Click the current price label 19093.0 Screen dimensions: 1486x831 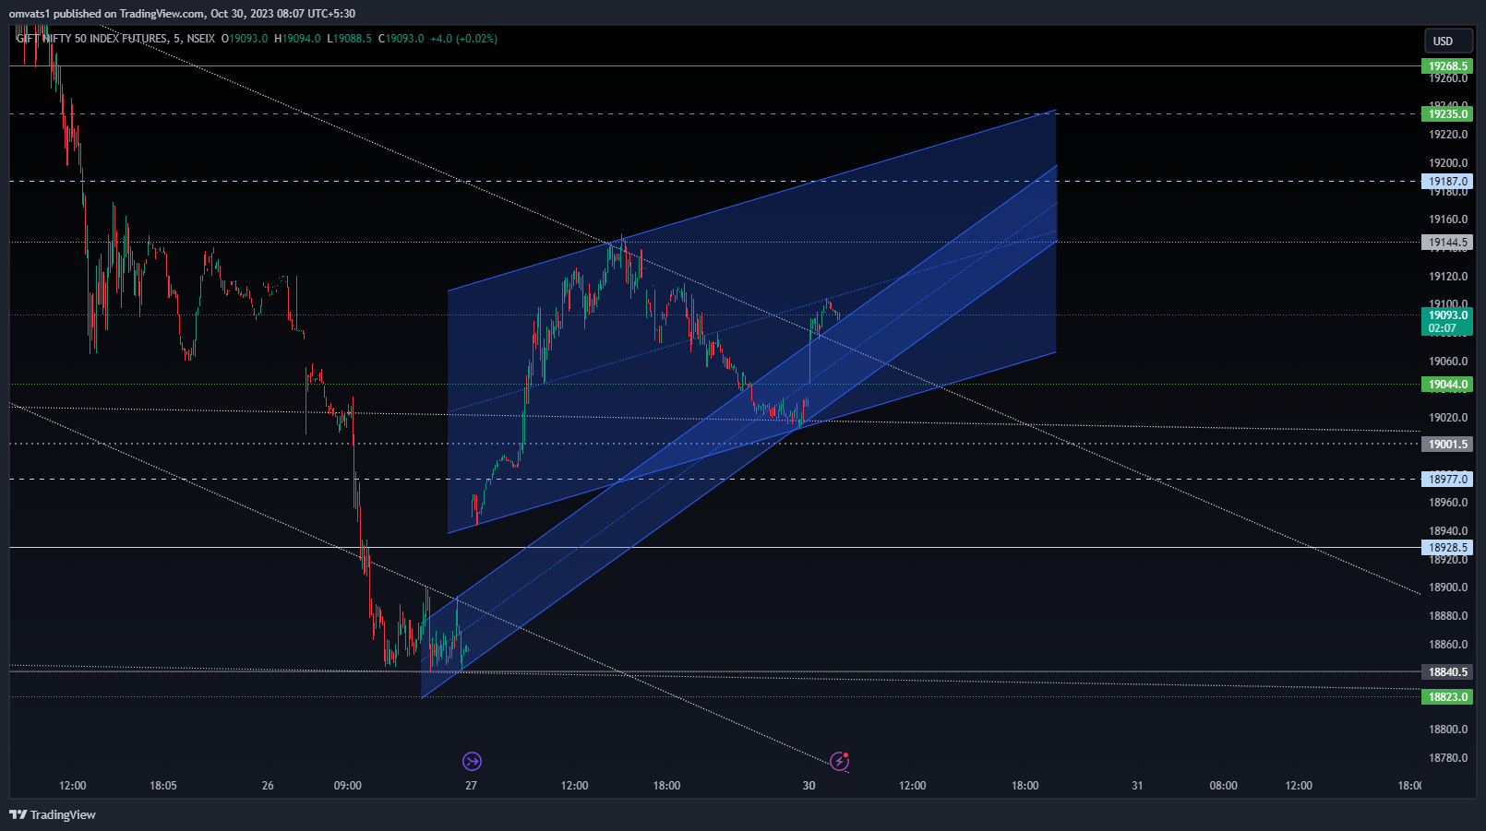click(x=1447, y=315)
